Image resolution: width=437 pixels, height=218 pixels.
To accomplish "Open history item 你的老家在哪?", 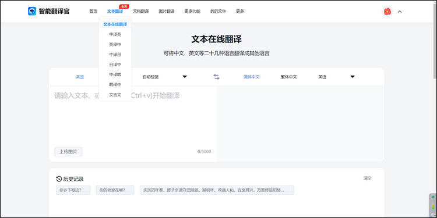I will click(x=115, y=190).
